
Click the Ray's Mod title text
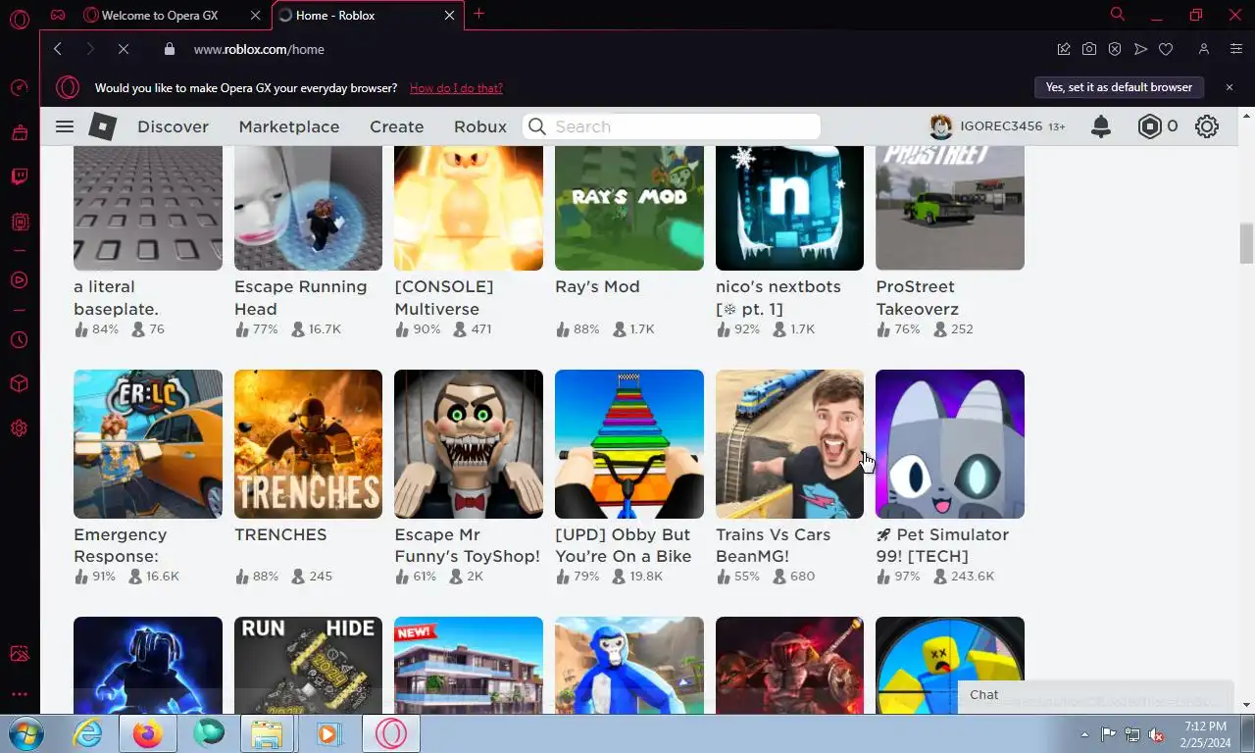597,287
